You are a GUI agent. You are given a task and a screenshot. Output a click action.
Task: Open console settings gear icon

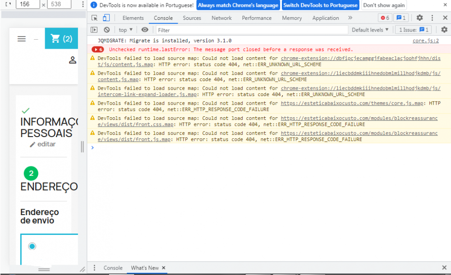[x=444, y=30]
